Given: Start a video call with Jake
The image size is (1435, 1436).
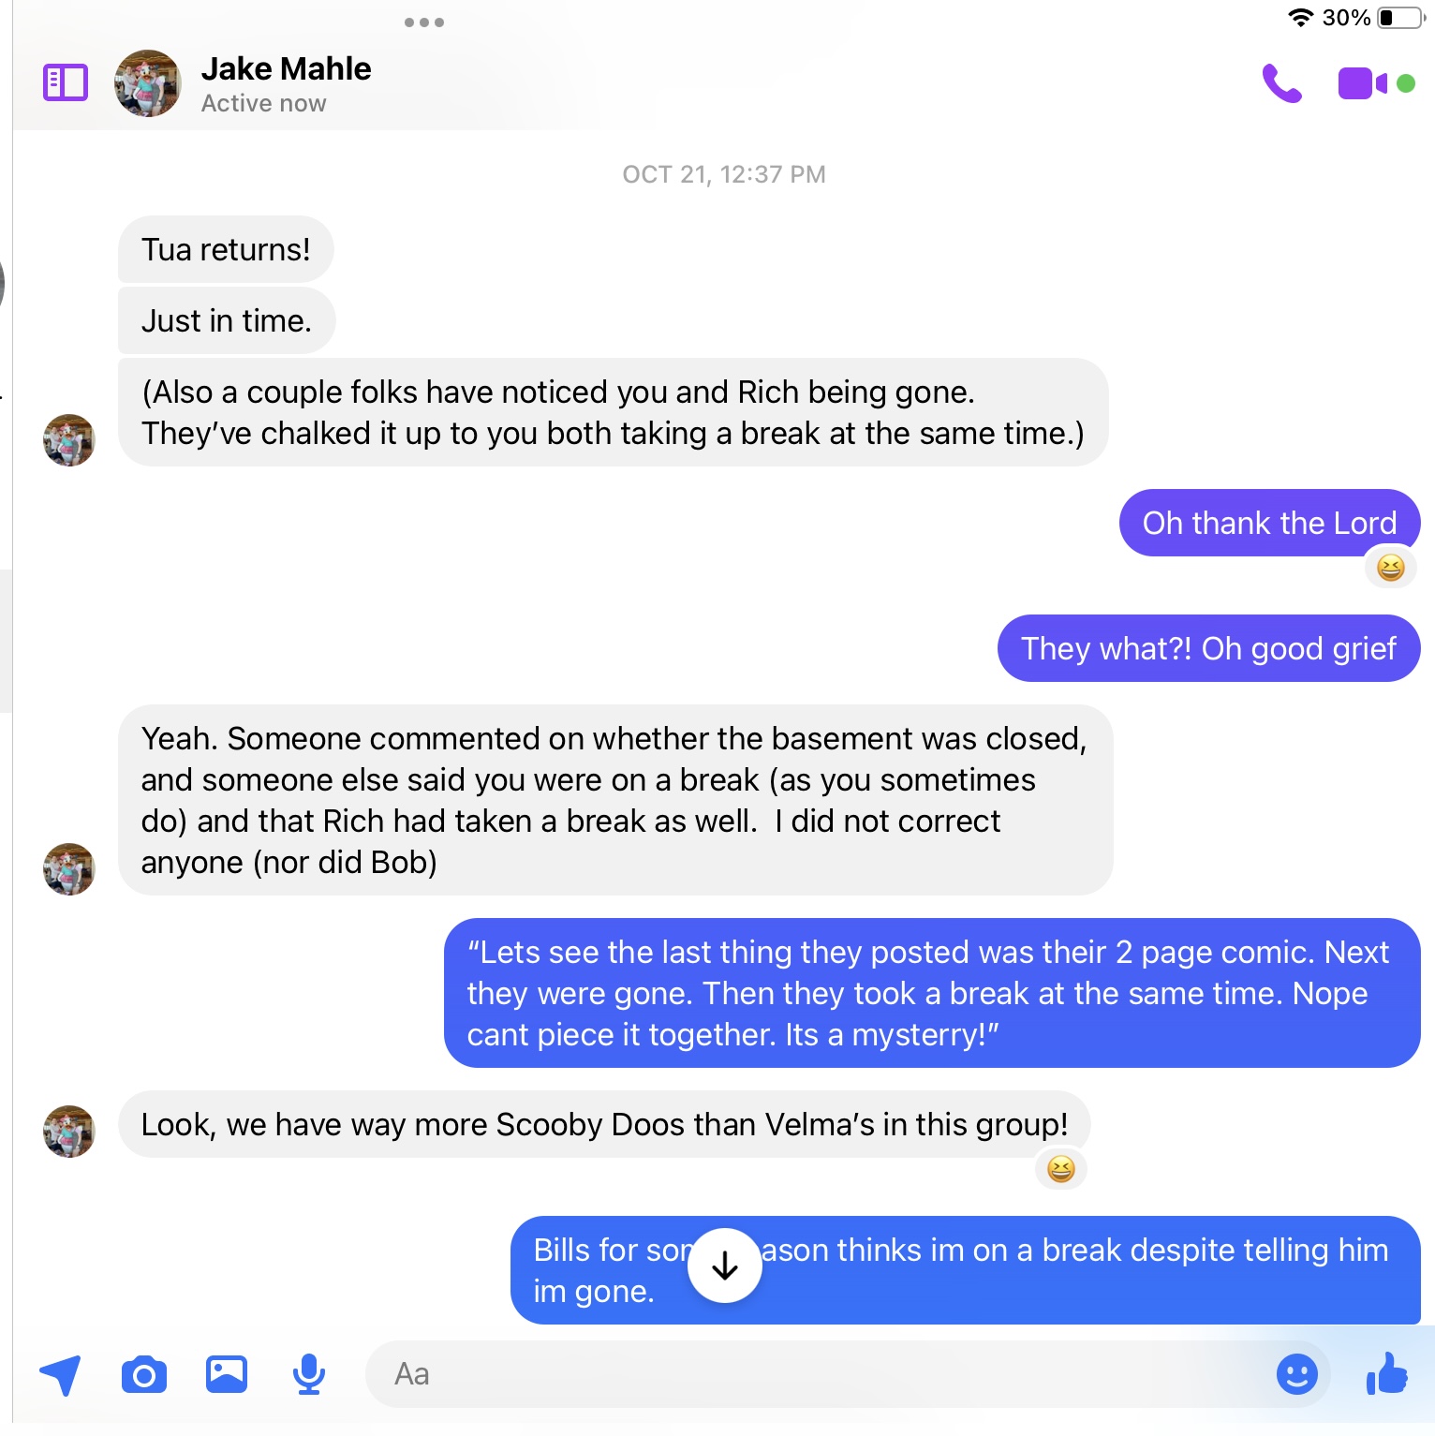Looking at the screenshot, I should click(1363, 83).
